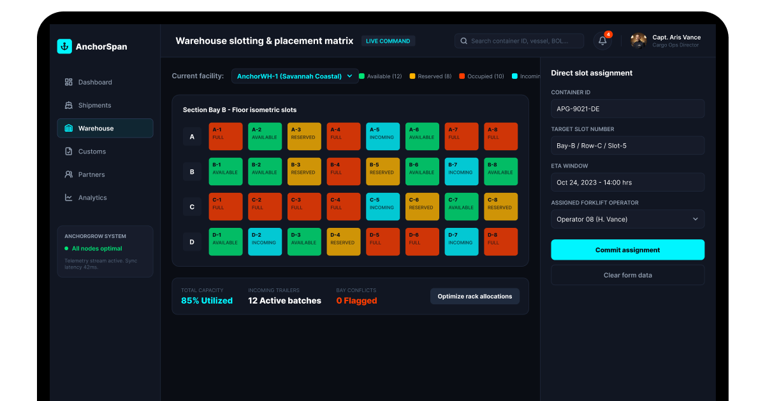Select slot C-6 Reserved
This screenshot has width=765, height=401.
pyautogui.click(x=423, y=207)
